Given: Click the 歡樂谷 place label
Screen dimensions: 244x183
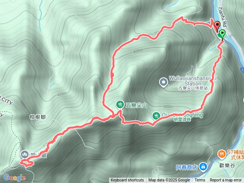Looking at the screenshot, I should [x=227, y=165].
